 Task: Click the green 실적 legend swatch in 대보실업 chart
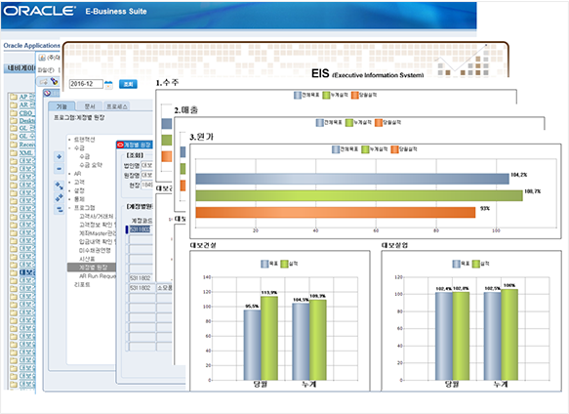(x=475, y=264)
